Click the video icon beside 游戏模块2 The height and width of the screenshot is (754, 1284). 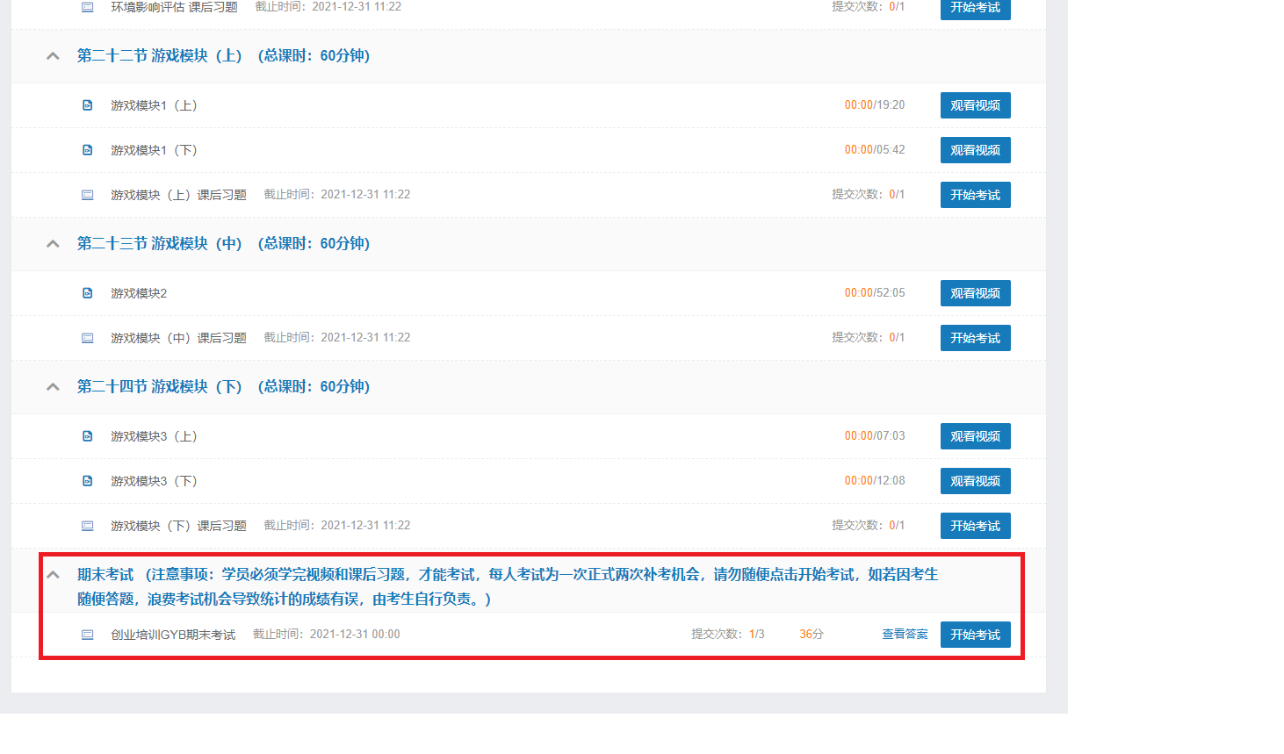point(88,293)
